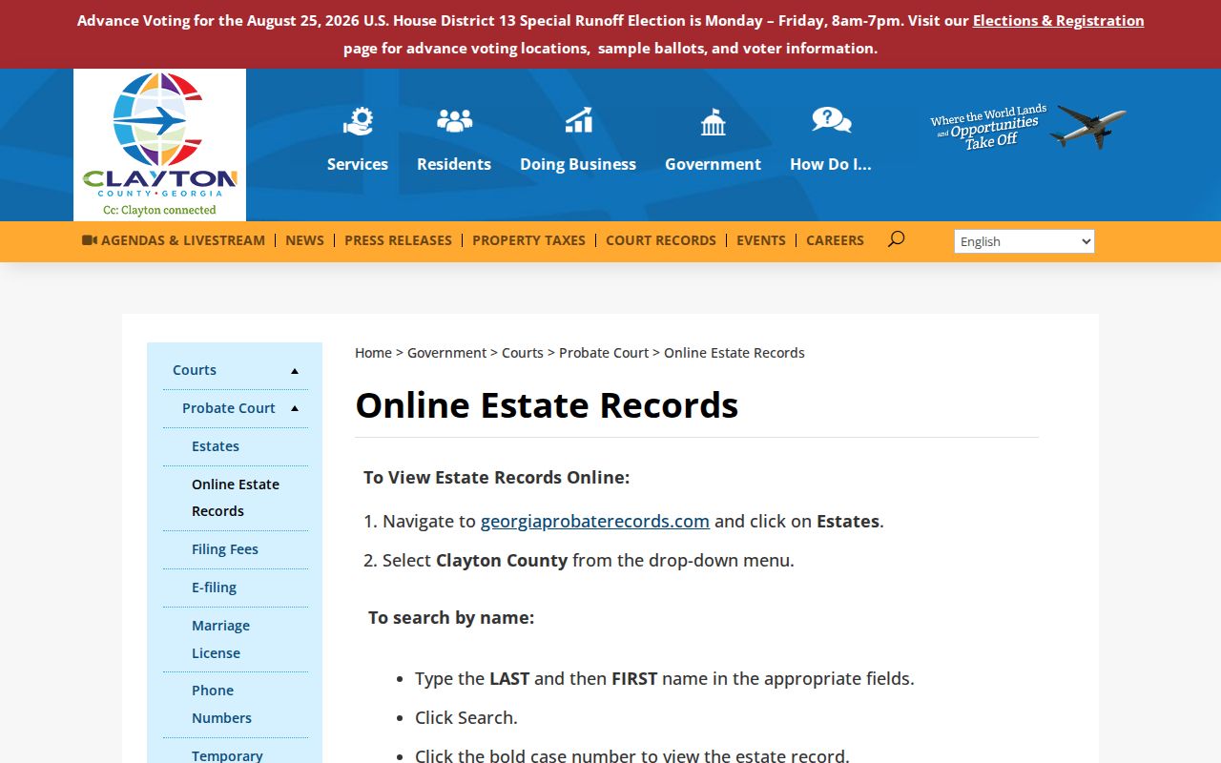Go to the Home breadcrumb
1221x763 pixels.
373,353
